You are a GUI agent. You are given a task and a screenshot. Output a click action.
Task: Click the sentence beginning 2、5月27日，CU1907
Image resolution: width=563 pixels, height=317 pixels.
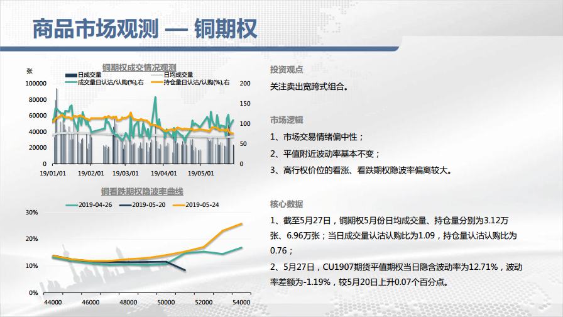tap(396, 275)
